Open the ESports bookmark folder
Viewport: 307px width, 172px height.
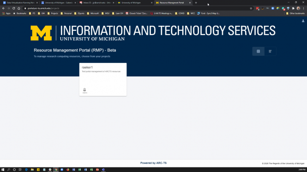(x=79, y=13)
